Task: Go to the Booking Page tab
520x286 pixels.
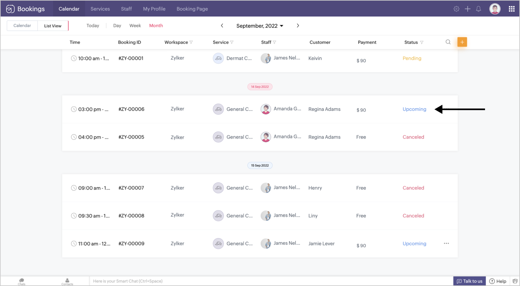Action: pos(192,9)
